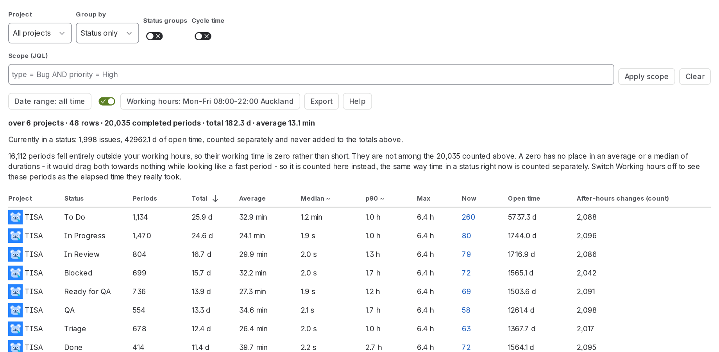Click the TISA avatar in Blocked row
The image size is (719, 352).
(16, 273)
